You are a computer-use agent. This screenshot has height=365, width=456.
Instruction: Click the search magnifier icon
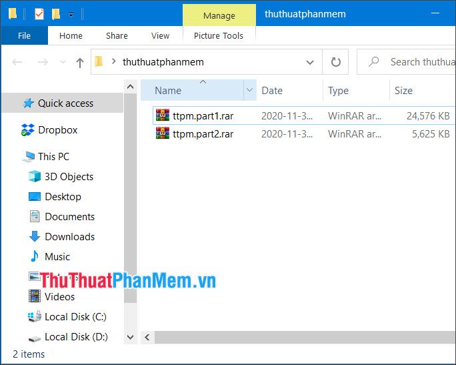tap(374, 61)
